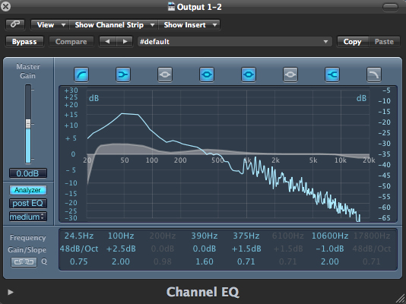Click the Bypass button
406x304 pixels.
[24, 42]
